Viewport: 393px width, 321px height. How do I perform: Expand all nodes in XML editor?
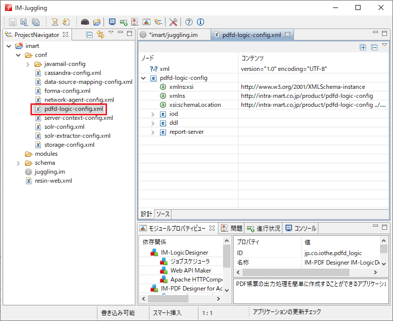click(x=363, y=47)
